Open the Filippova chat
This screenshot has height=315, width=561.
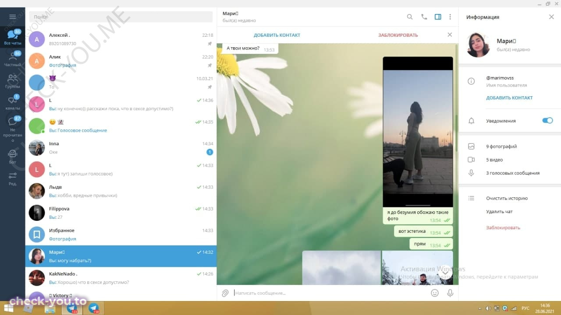point(121,213)
